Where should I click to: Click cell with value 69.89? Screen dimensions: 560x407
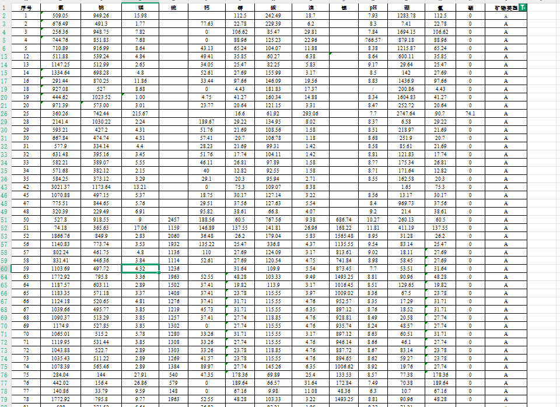pos(273,375)
